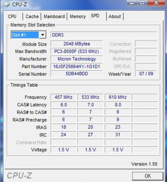Image resolution: width=167 pixels, height=182 pixels.
Task: Click the OK button
Action: point(148,176)
